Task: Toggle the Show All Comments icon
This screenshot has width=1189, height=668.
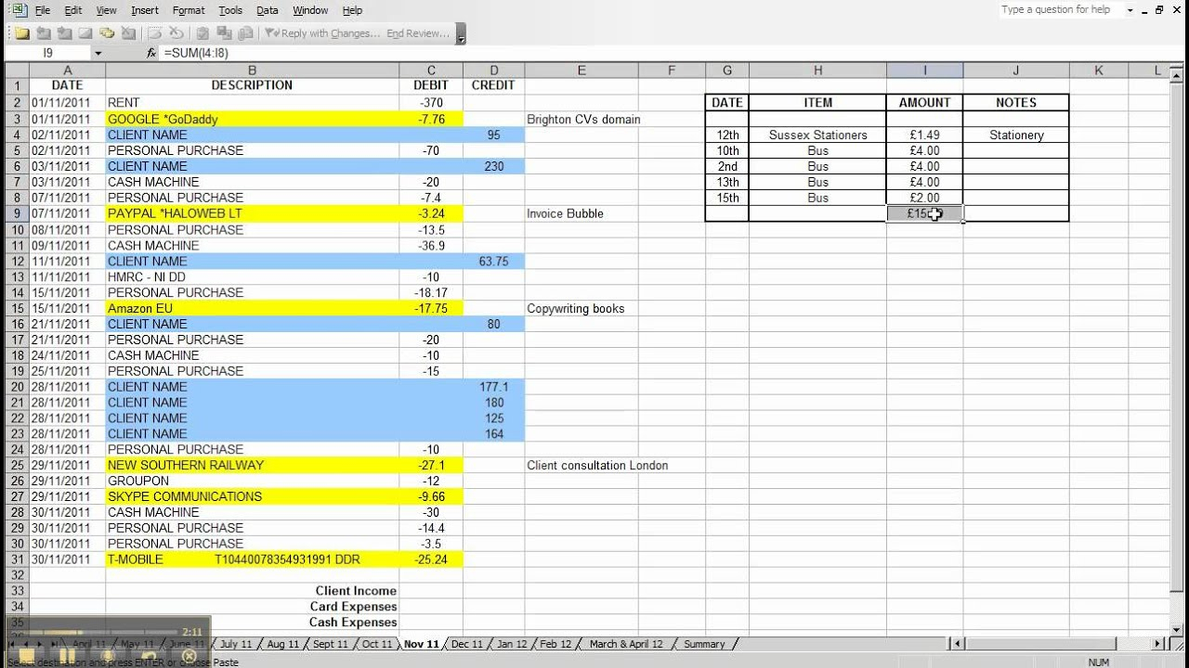Action: (x=108, y=32)
